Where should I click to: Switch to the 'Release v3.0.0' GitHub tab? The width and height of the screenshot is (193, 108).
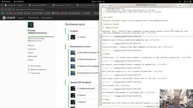point(63,5)
